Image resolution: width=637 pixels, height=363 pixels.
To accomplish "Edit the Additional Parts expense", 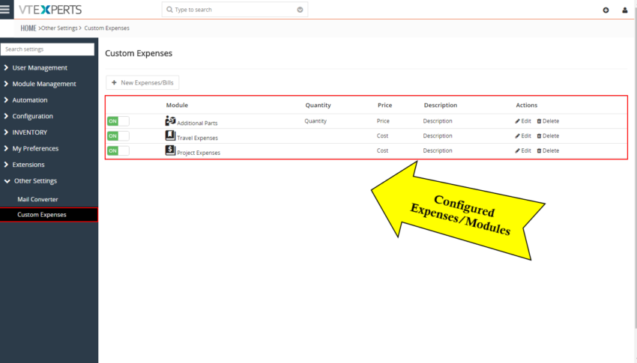I will pyautogui.click(x=523, y=121).
